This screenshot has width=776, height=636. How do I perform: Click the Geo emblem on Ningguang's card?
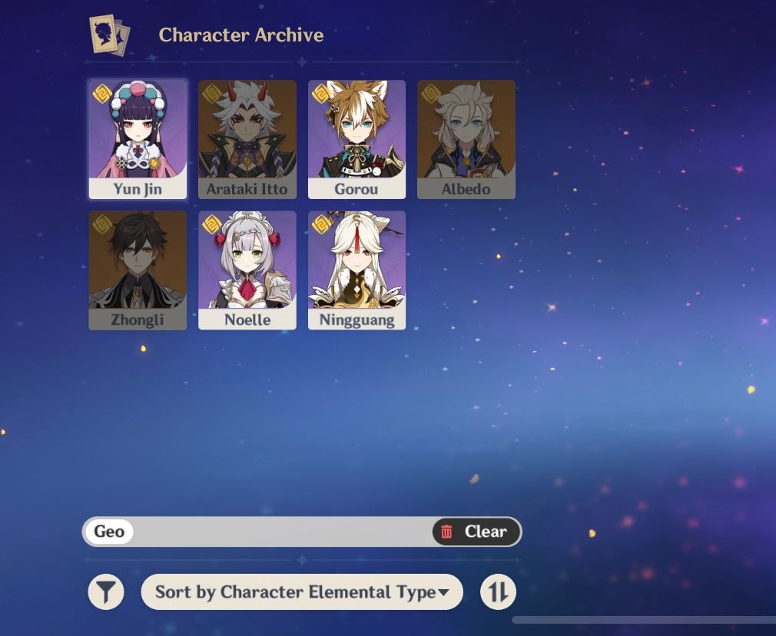coord(322,224)
